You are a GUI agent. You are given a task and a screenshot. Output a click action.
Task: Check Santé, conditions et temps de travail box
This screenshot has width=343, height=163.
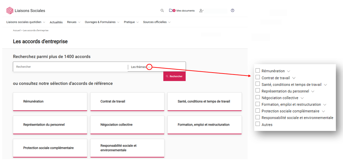pos(258,84)
